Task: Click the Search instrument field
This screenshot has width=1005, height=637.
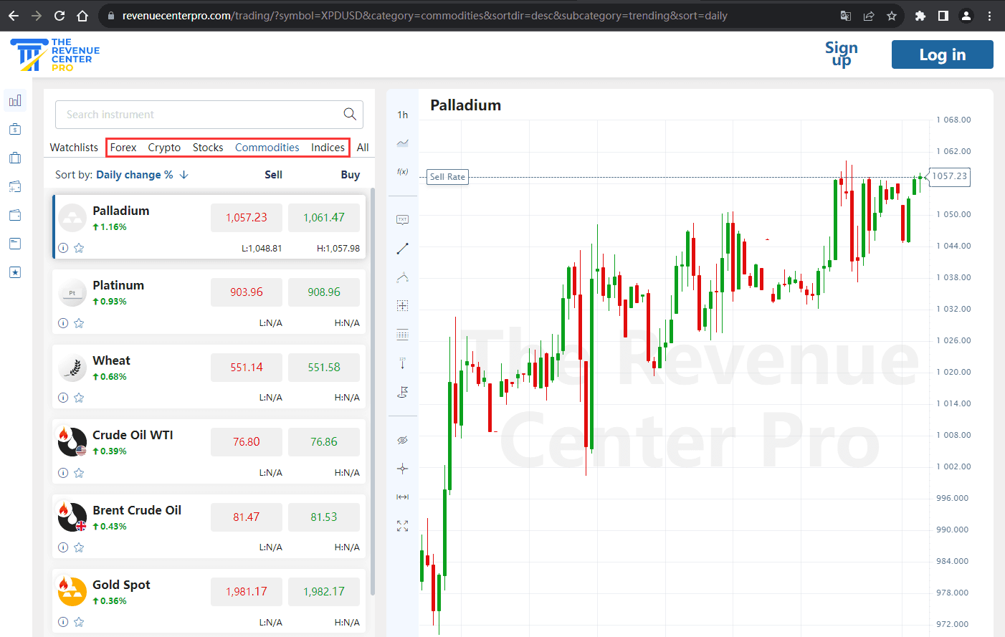Action: pos(209,115)
